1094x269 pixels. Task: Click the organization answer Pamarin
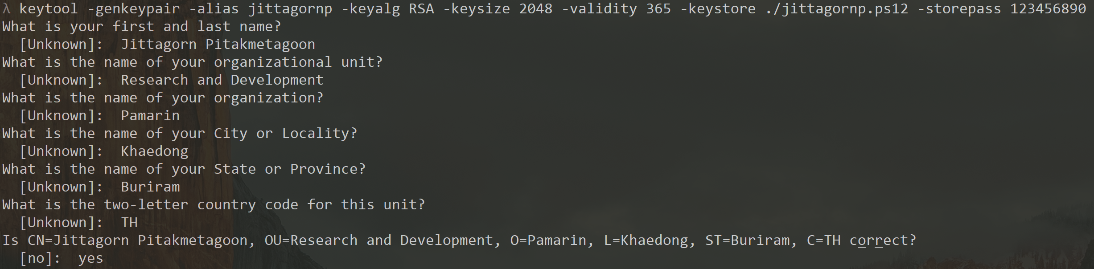tap(150, 116)
